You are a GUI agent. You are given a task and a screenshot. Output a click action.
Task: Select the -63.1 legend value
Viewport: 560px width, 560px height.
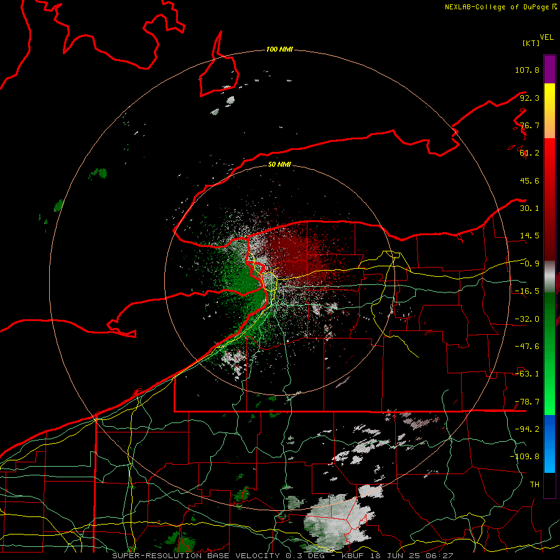[527, 374]
